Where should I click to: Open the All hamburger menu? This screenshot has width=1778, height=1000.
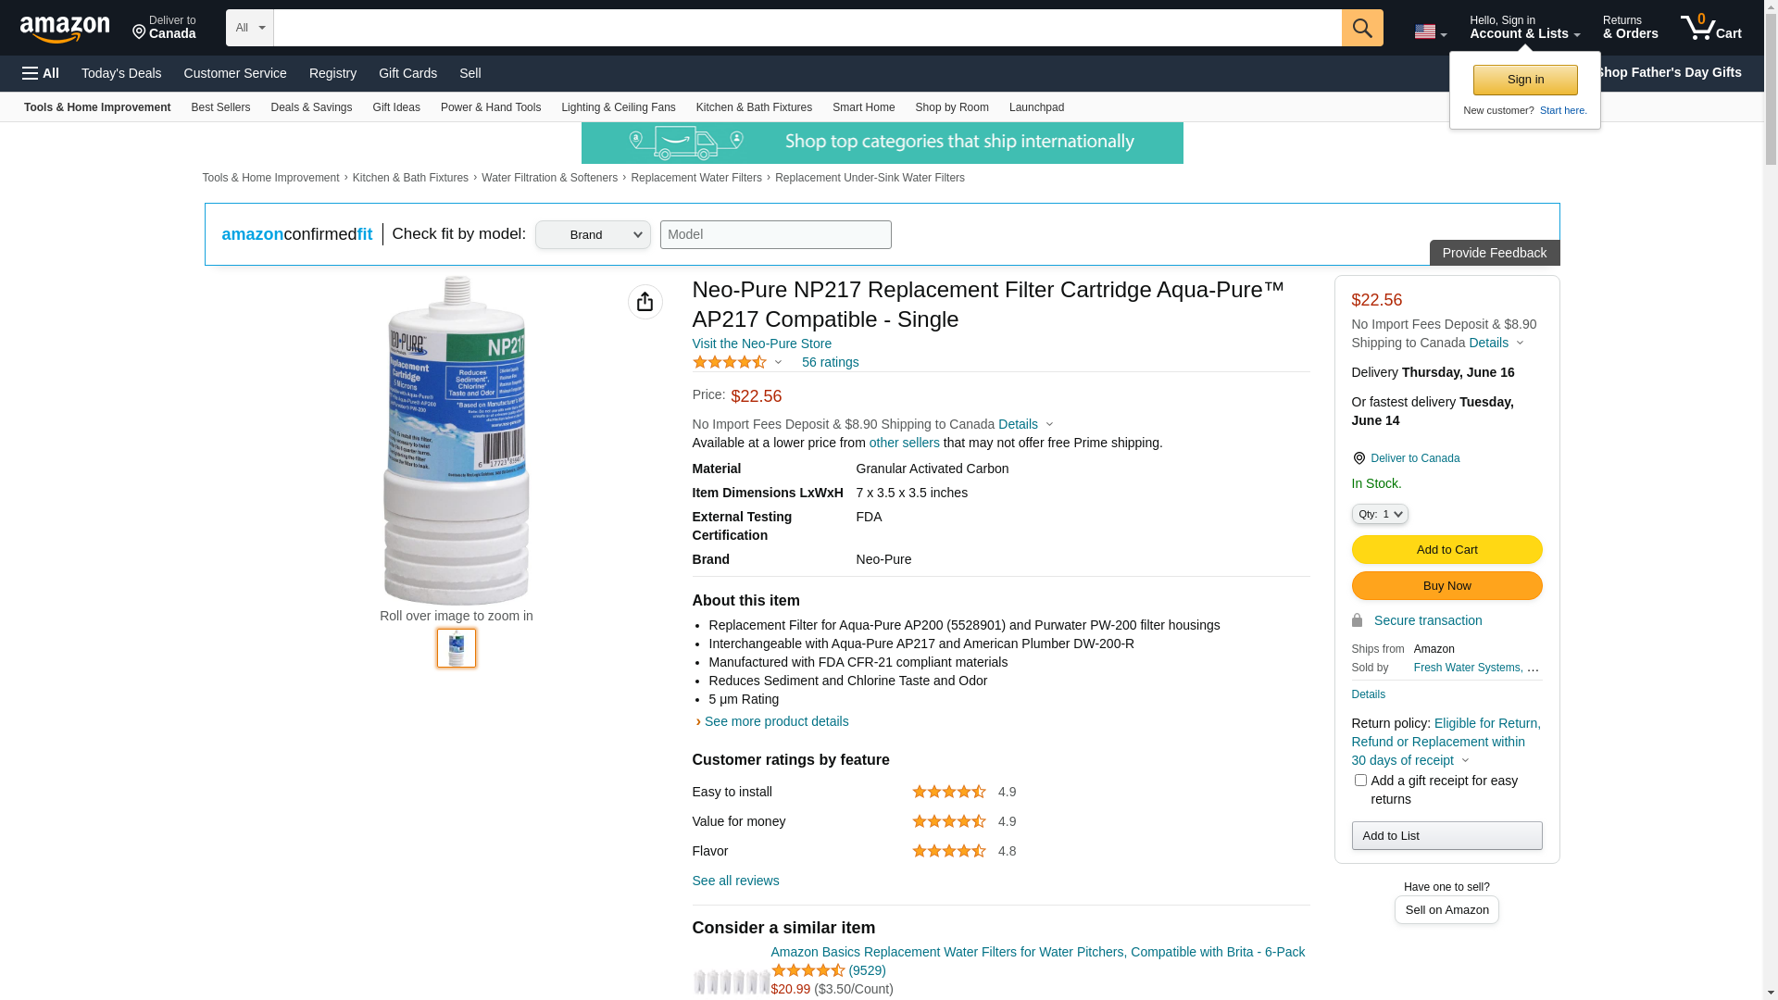[x=41, y=73]
